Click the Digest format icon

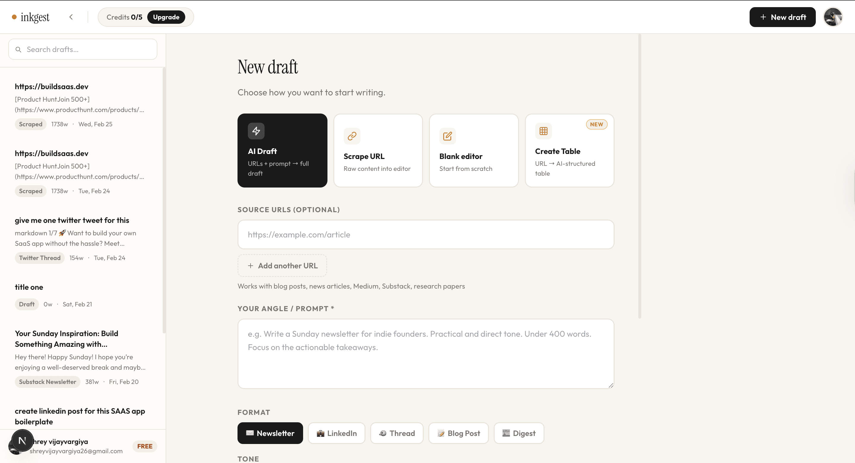click(506, 433)
